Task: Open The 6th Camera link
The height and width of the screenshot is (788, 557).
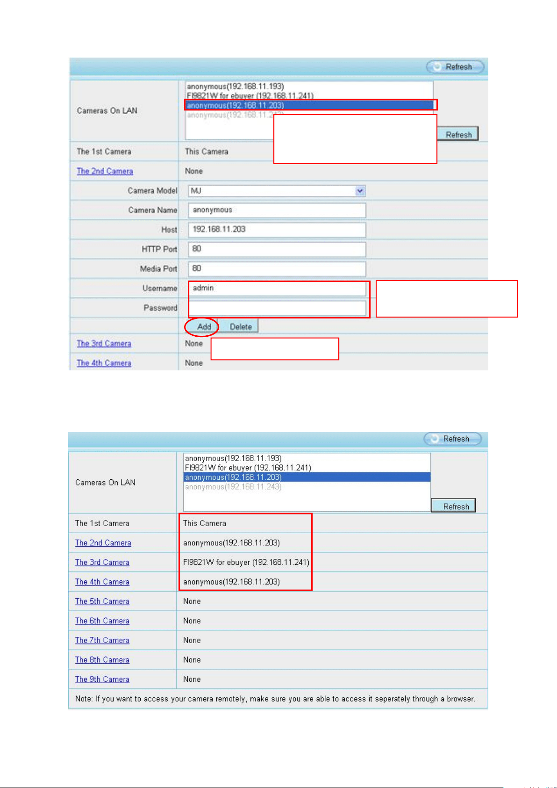Action: [102, 621]
